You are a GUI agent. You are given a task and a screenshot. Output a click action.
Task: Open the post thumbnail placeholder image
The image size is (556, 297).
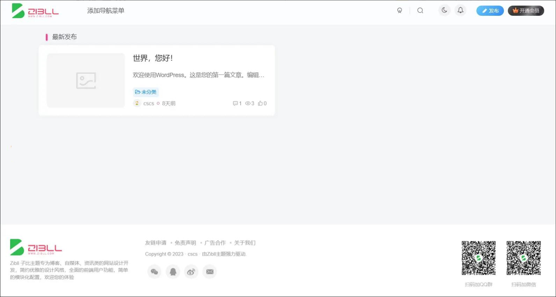click(86, 80)
